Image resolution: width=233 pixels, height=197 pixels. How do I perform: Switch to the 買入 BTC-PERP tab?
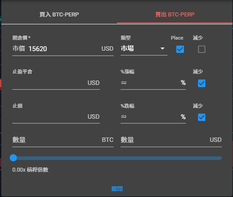(59, 15)
